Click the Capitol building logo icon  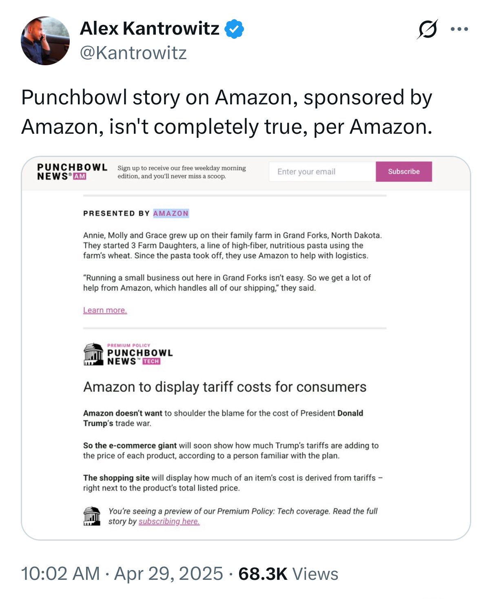coord(93,354)
